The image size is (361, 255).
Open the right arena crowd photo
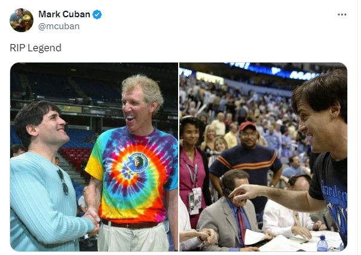(x=263, y=157)
